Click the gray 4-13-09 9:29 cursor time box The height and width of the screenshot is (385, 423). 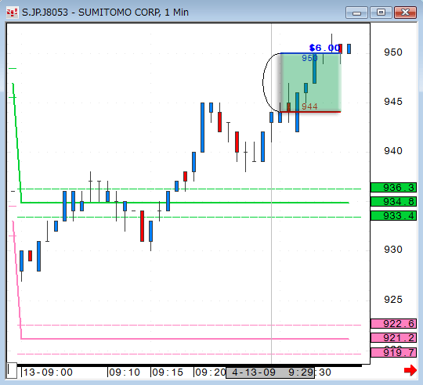pos(270,372)
